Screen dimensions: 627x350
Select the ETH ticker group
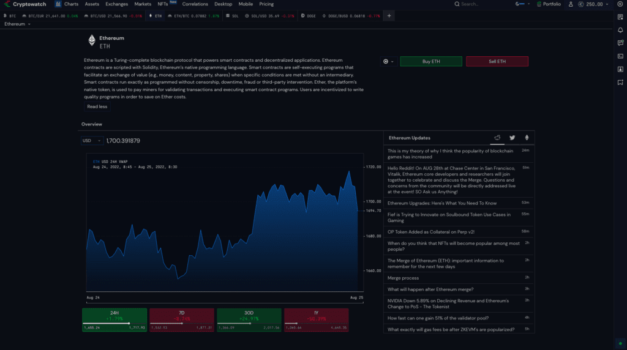point(156,16)
